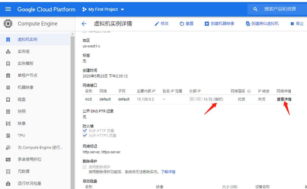
Task: Click the 映像 image sidebar icon
Action: pyautogui.click(x=8, y=124)
